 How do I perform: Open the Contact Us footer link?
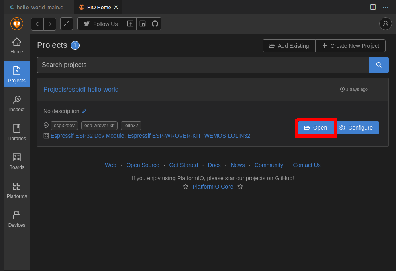[x=307, y=165]
